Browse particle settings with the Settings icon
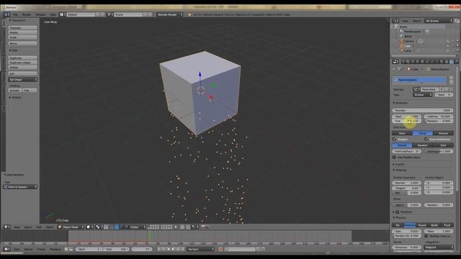The image size is (461, 259). 416,89
